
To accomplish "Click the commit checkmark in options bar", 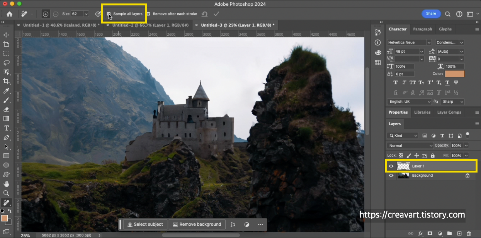I will click(x=216, y=14).
